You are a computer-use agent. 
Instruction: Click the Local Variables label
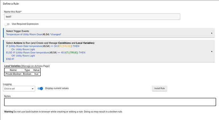(12, 66)
